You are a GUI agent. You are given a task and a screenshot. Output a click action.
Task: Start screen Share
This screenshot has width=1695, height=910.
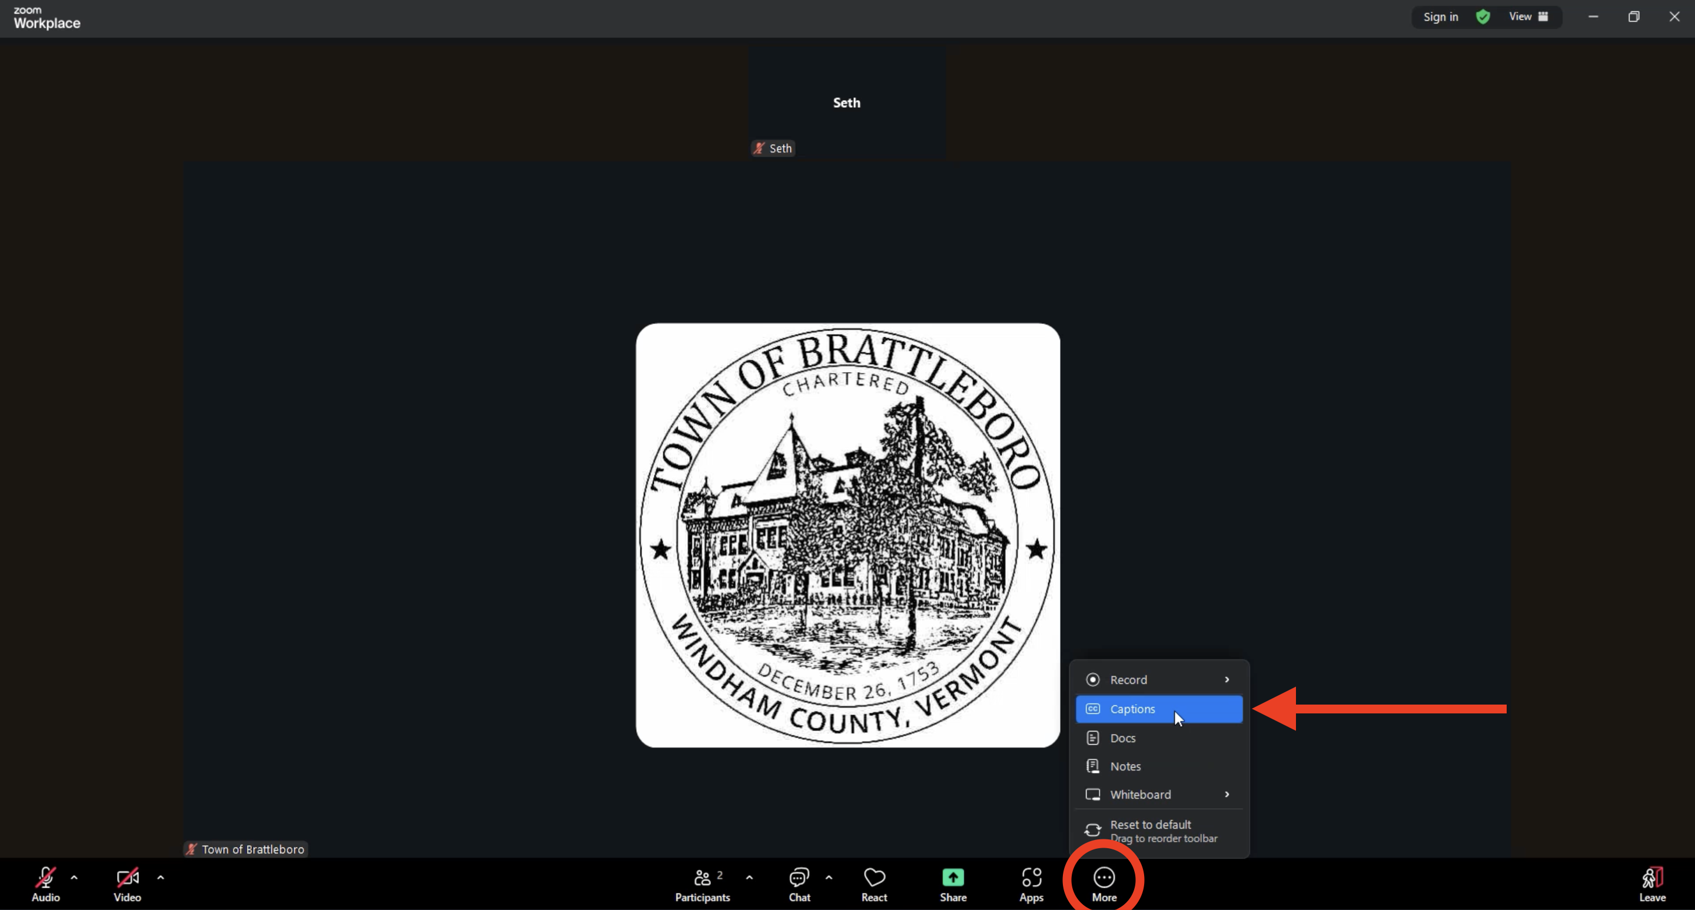tap(953, 882)
